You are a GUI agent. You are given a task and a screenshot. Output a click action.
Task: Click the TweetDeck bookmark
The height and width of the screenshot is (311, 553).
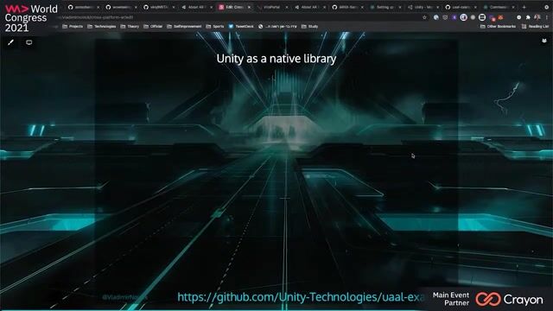pyautogui.click(x=241, y=27)
